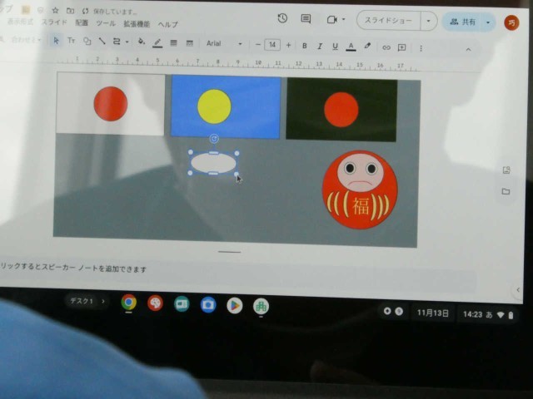Open the Play Store shelf icon

coord(235,305)
